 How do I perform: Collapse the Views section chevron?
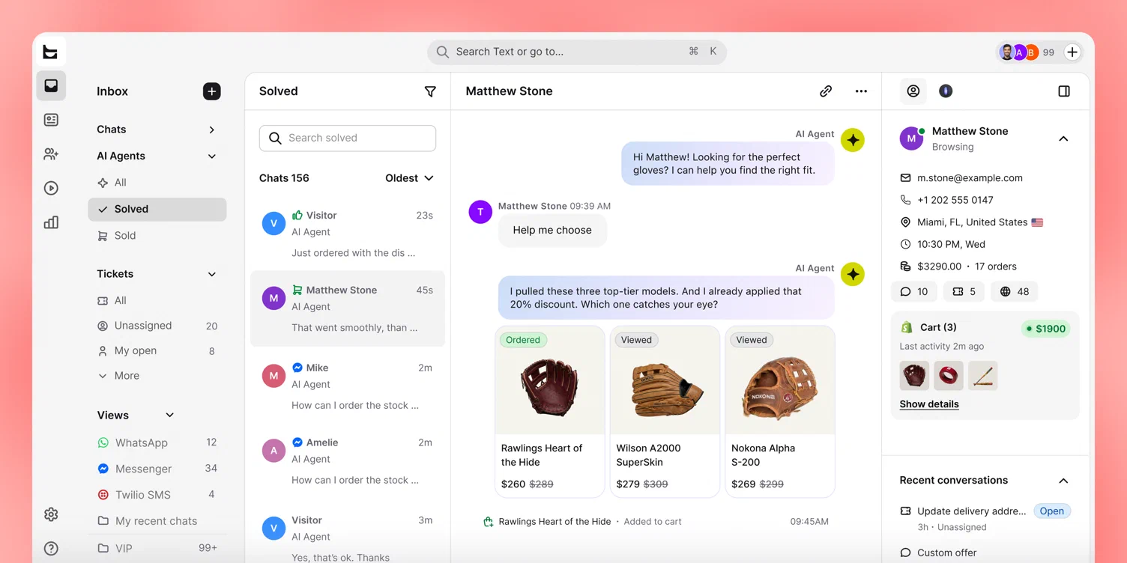(x=170, y=416)
